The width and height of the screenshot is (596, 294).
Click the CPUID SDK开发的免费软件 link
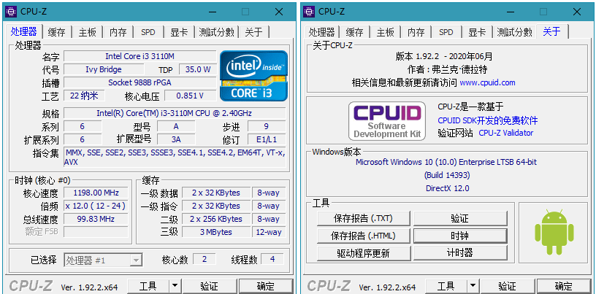coord(488,121)
